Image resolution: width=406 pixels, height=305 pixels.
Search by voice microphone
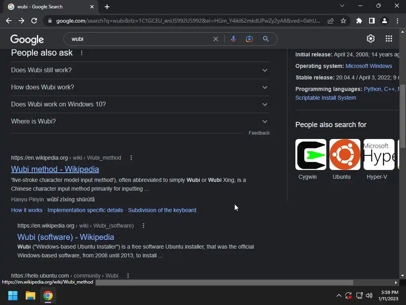click(x=233, y=39)
